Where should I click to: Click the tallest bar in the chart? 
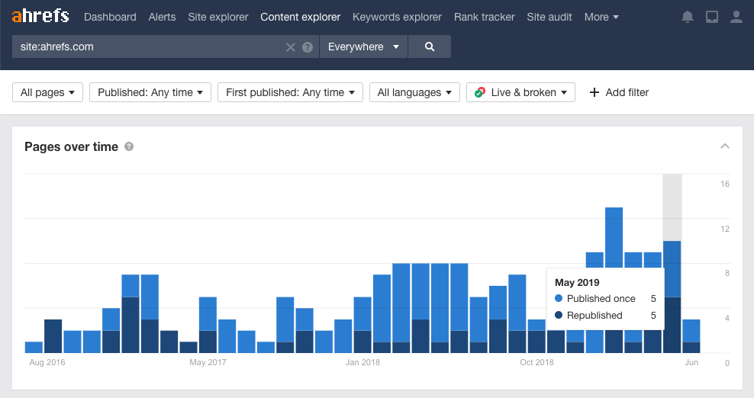tap(614, 280)
